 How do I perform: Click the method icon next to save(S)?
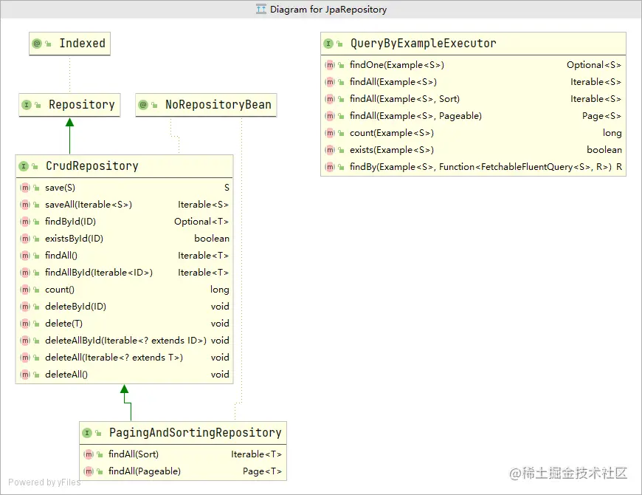[25, 188]
